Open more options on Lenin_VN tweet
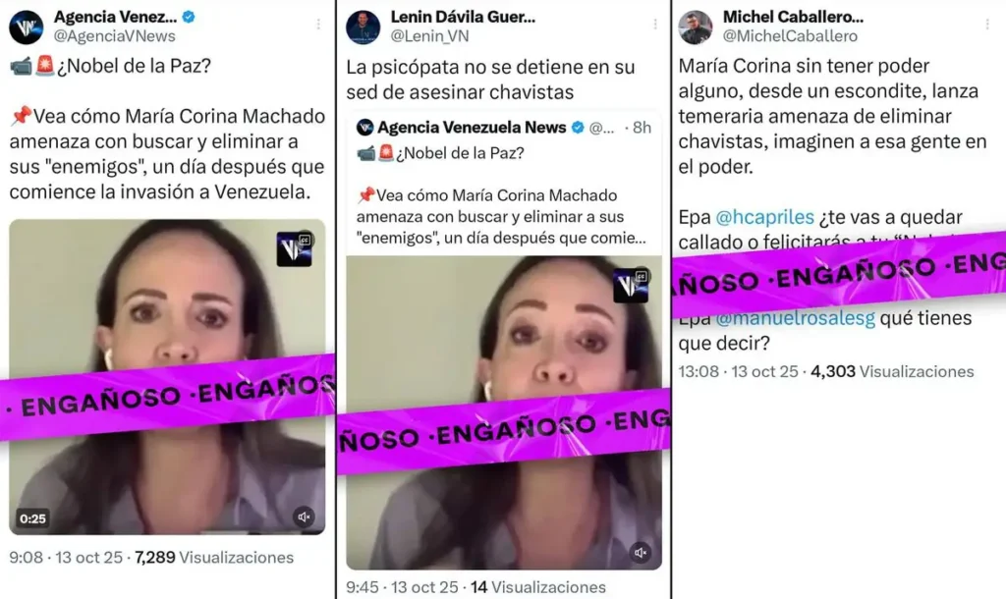Image resolution: width=1006 pixels, height=599 pixels. (655, 25)
